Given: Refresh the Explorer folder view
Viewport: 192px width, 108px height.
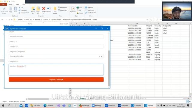Looking at the screenshot, I should [151, 19].
